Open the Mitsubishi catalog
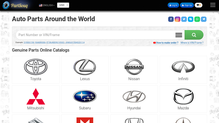 (x=36, y=99)
